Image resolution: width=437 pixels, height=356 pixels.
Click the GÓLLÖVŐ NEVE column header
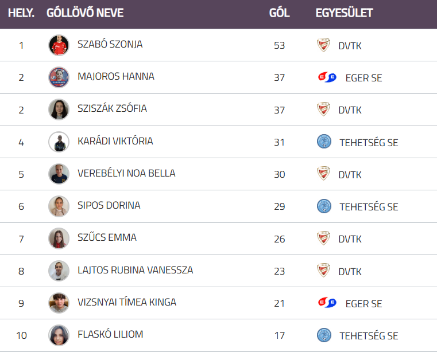[85, 13]
